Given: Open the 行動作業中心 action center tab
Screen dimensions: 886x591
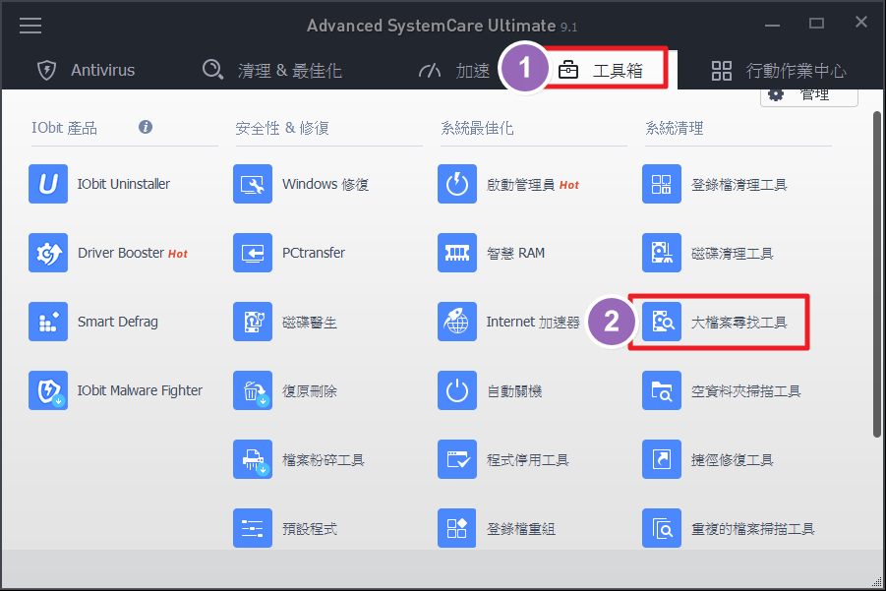Looking at the screenshot, I should (779, 71).
